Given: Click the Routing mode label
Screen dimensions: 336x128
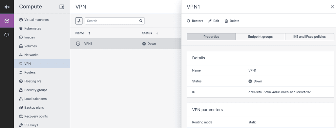Looking at the screenshot, I should (x=202, y=122).
